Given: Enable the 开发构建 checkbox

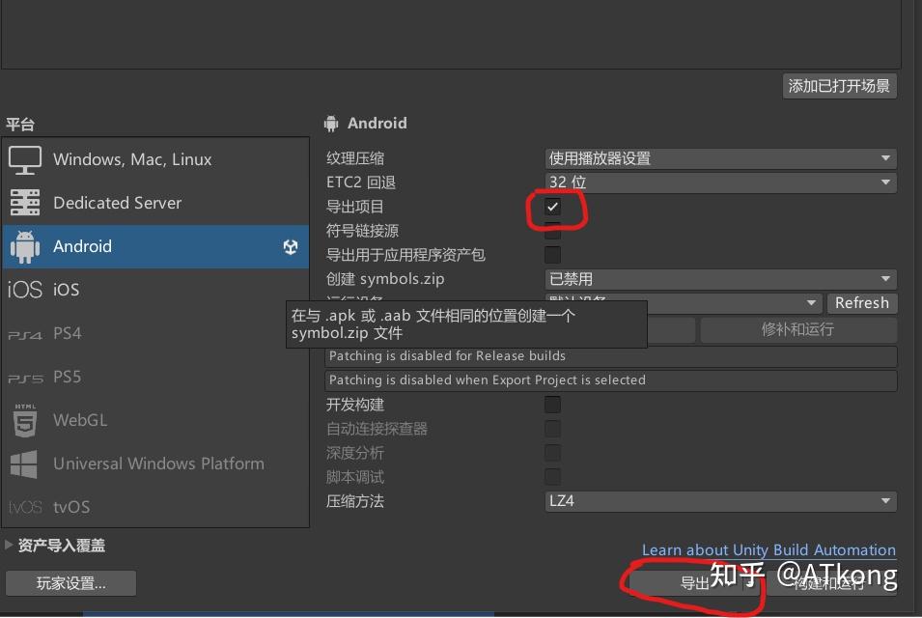Looking at the screenshot, I should point(552,405).
